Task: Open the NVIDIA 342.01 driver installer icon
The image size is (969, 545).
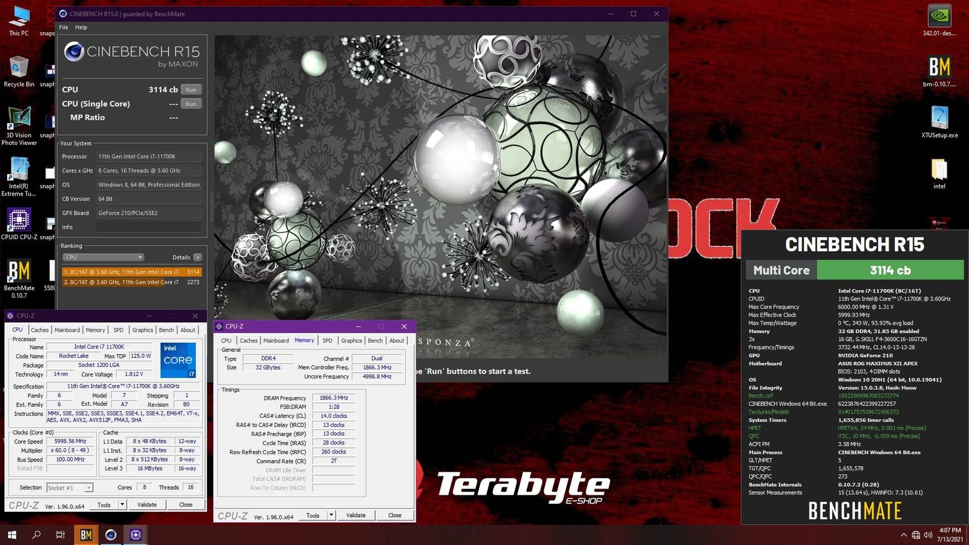Action: (x=939, y=17)
